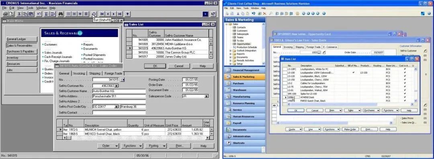Open Tools menu in Navision Financials

[30, 8]
